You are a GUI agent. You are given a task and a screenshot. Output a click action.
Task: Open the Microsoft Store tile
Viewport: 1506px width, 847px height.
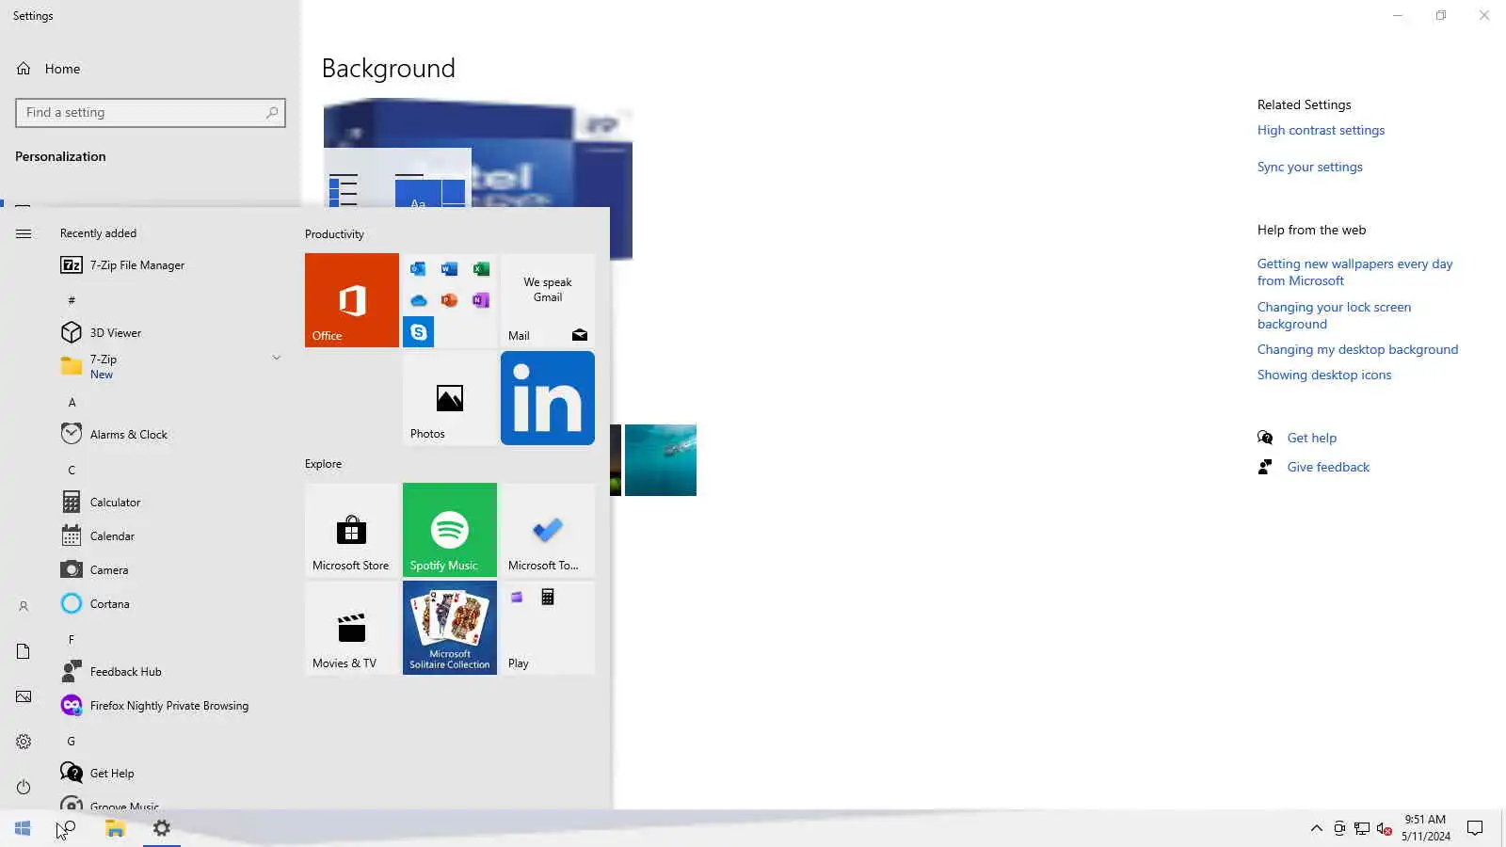[351, 530]
